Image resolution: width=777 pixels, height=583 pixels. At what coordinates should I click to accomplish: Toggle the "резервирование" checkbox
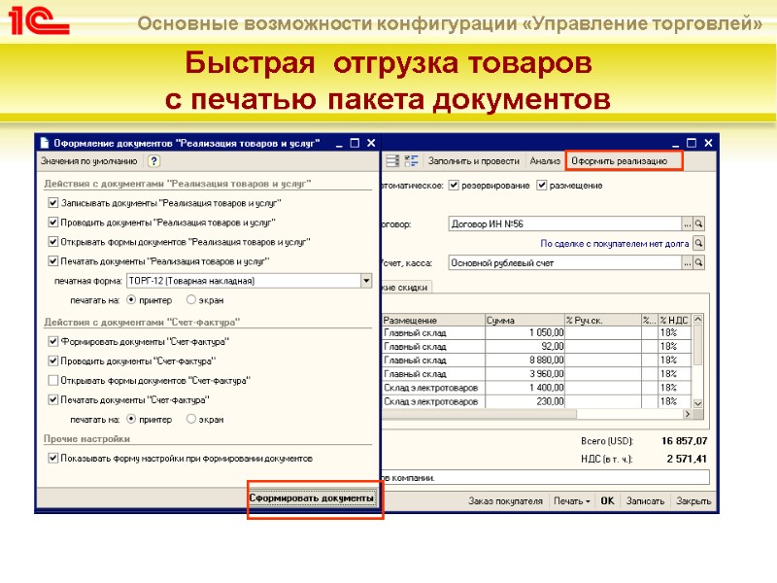click(x=453, y=185)
